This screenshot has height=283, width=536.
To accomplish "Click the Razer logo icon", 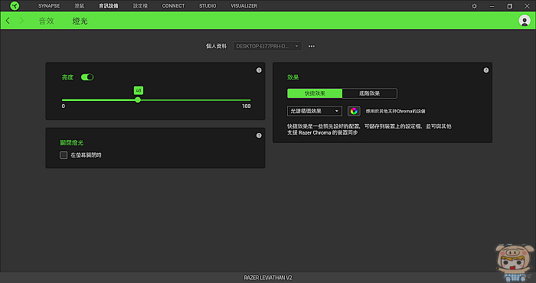I will click(15, 6).
